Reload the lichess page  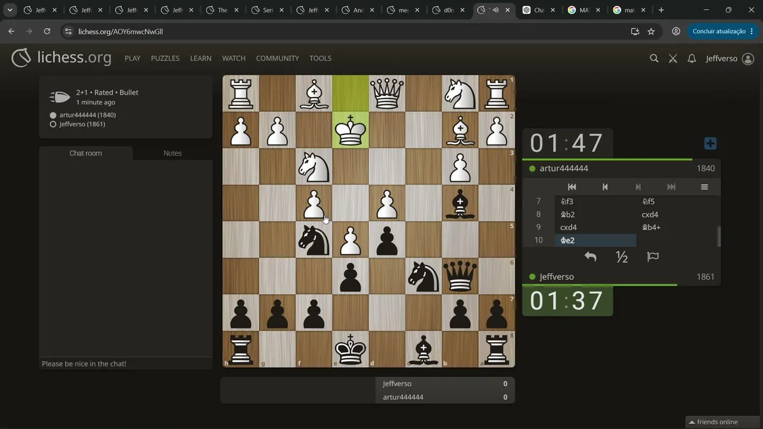[x=47, y=32]
